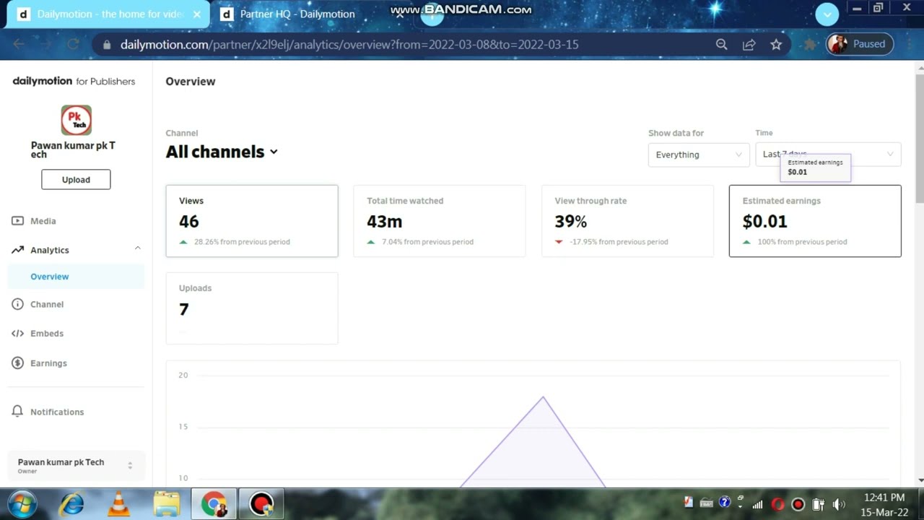Switch to the Partner HQ - Dailymotion tab

297,14
